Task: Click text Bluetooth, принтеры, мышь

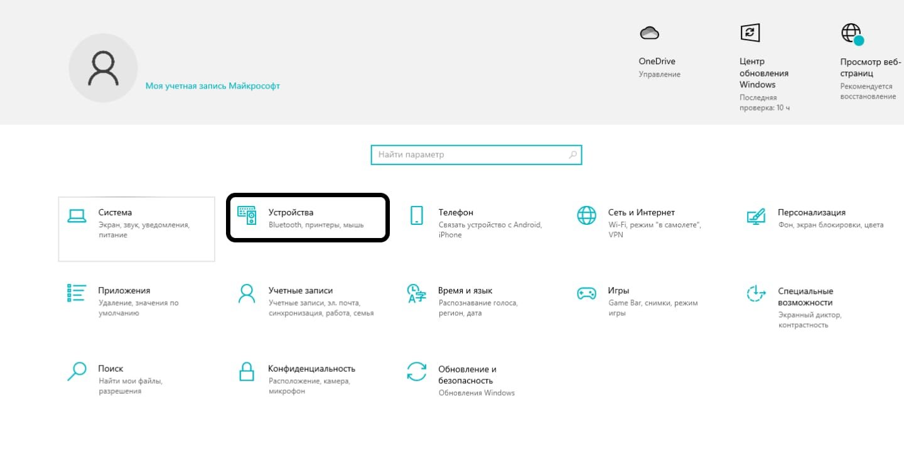Action: tap(316, 225)
